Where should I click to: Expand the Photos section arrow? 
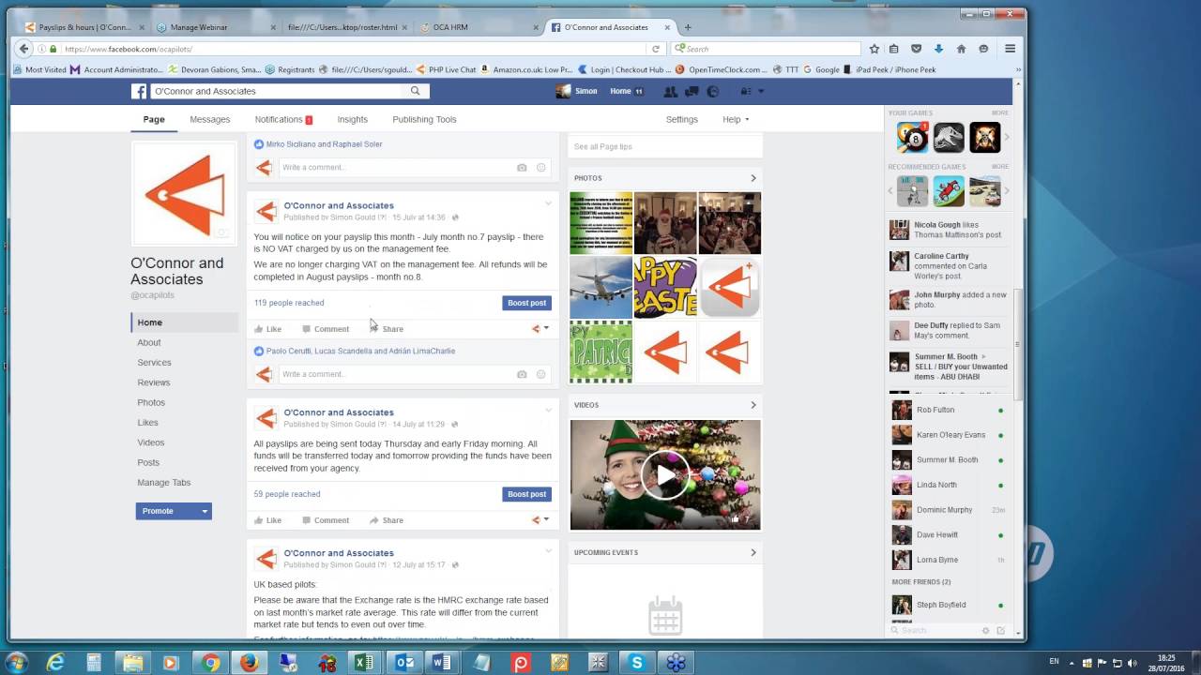click(753, 178)
